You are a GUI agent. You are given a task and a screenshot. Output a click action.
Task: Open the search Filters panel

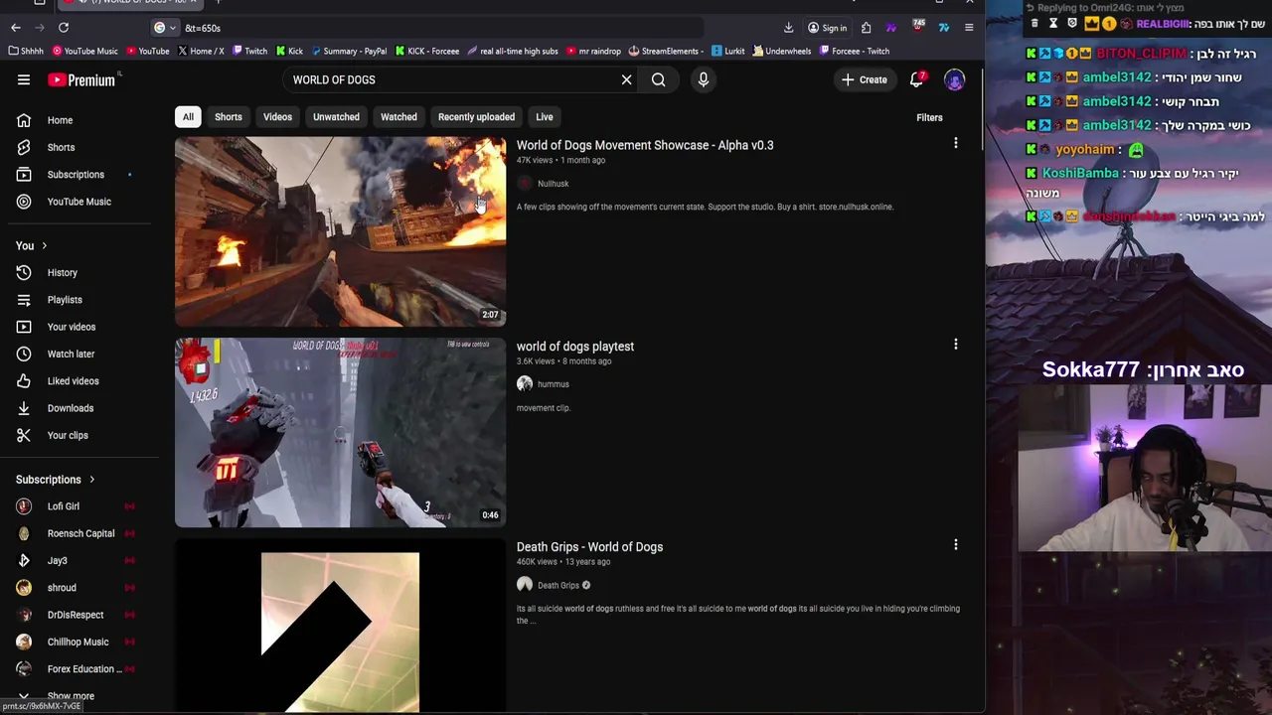[x=929, y=117]
